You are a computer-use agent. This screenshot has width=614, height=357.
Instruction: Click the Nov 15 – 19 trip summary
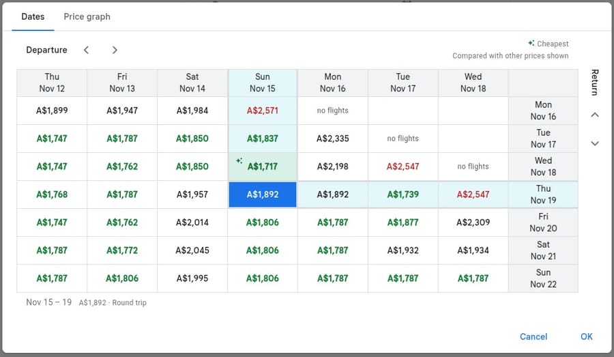pos(86,302)
